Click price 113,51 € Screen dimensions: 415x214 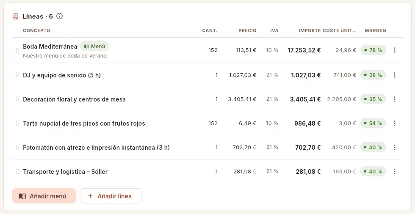tap(246, 50)
